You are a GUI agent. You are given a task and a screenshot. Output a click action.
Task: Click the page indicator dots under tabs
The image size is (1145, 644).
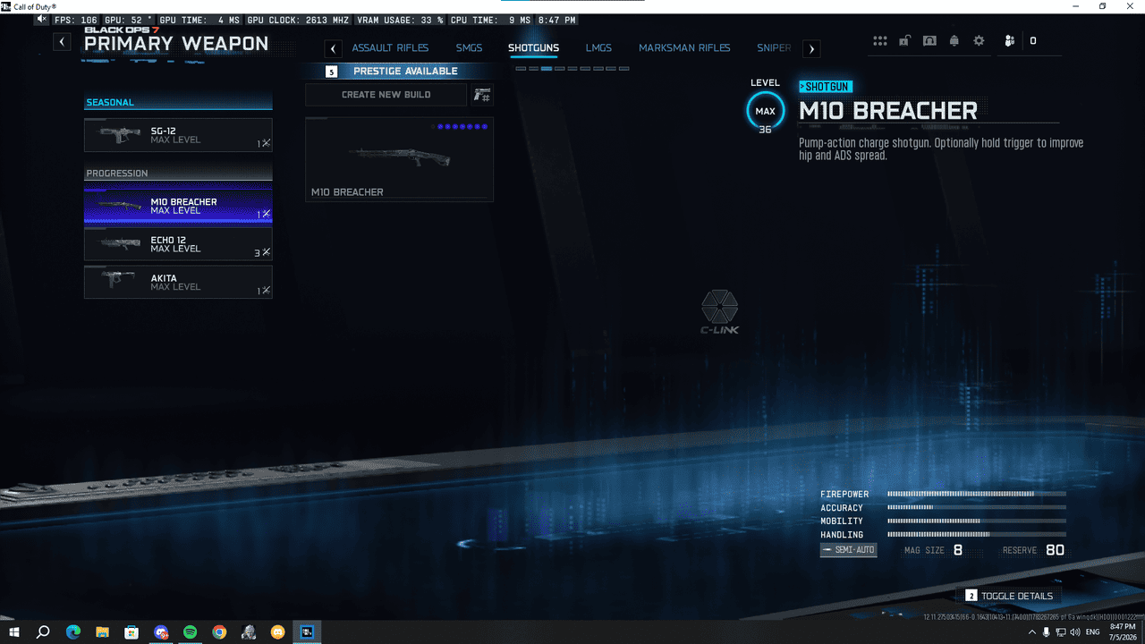tap(572, 68)
